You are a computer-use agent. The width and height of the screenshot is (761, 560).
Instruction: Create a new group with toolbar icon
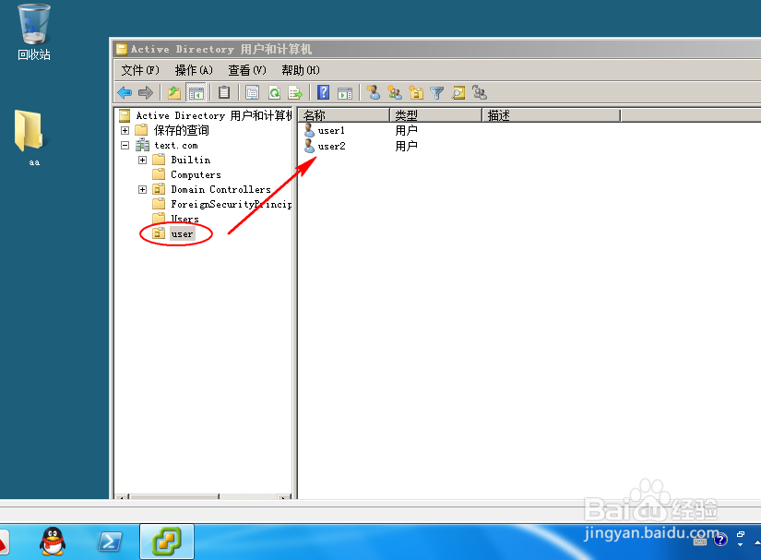(395, 92)
